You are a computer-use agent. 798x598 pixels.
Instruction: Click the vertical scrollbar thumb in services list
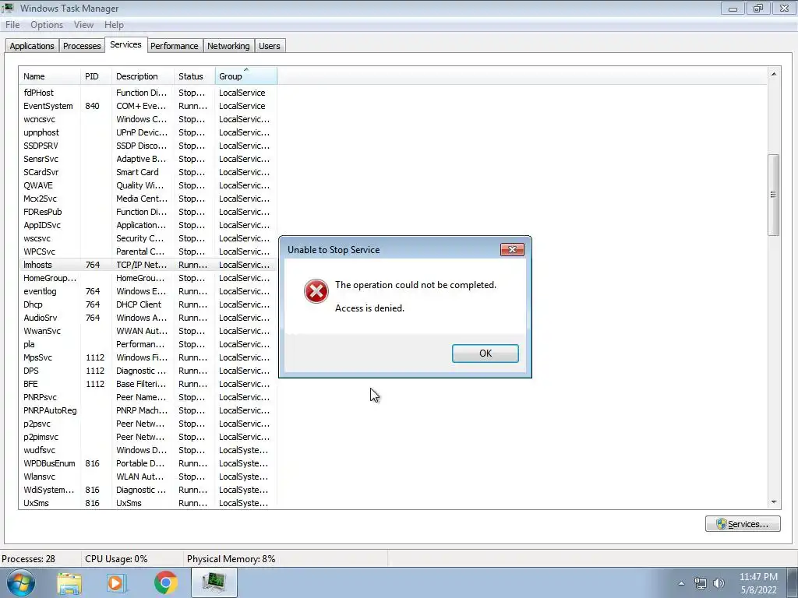pos(774,195)
